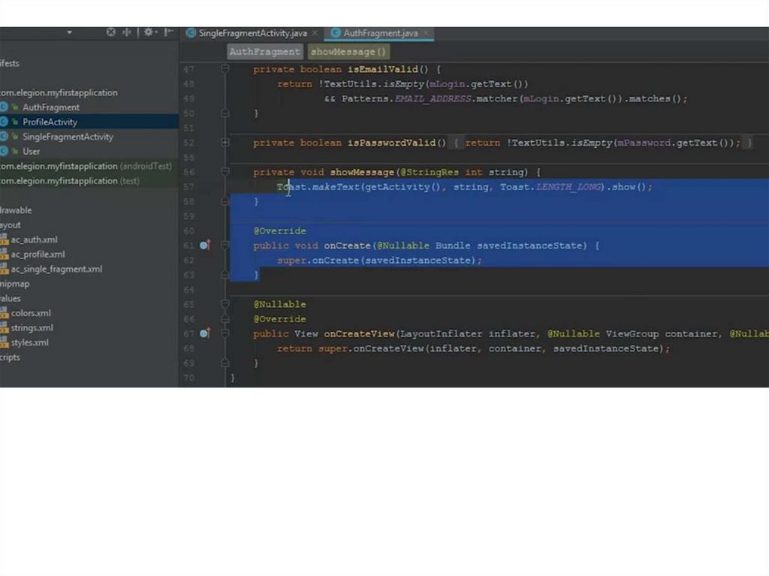Select ProfileActivity in the project tree
This screenshot has height=576, width=769.
(x=50, y=122)
